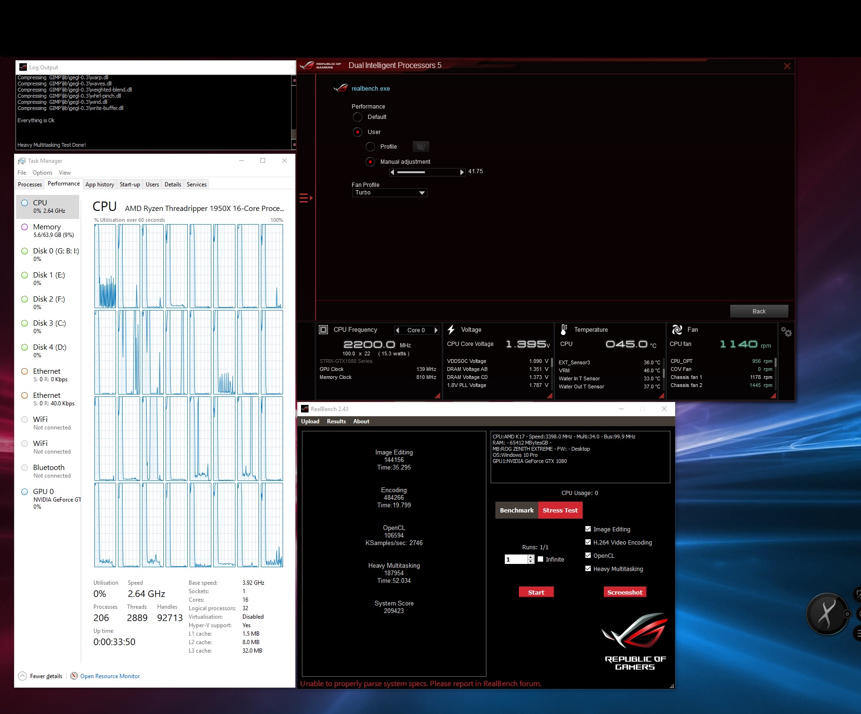Viewport: 861px width, 714px height.
Task: Switch to the Start-up tab
Action: [x=130, y=185]
